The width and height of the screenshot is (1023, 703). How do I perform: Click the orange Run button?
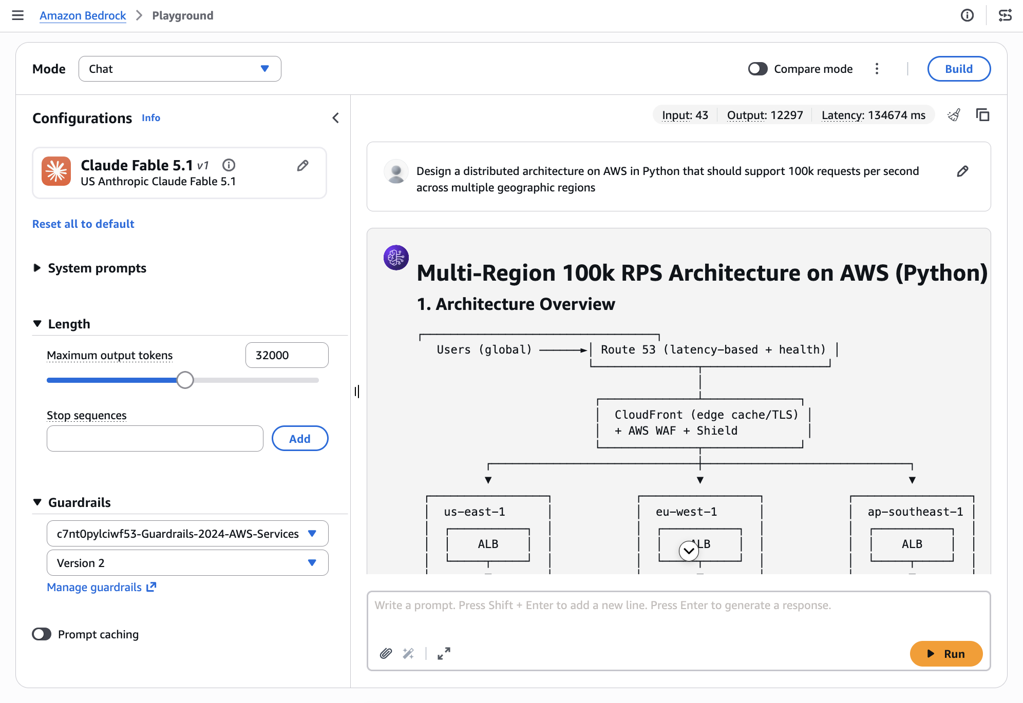(x=946, y=654)
